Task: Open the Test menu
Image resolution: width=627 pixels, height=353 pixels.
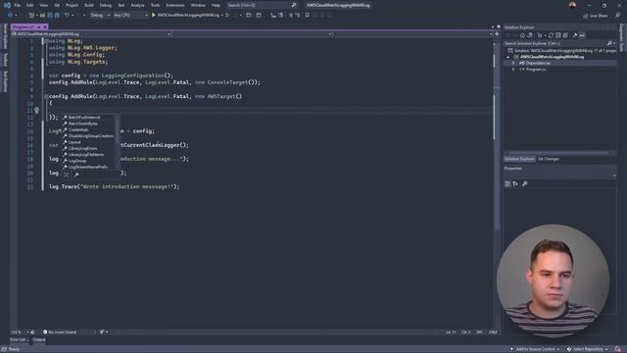Action: (121, 5)
